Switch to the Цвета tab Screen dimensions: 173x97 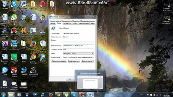[x=92, y=23]
